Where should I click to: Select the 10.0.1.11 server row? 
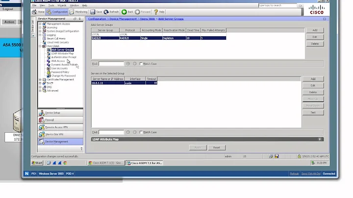point(124,83)
